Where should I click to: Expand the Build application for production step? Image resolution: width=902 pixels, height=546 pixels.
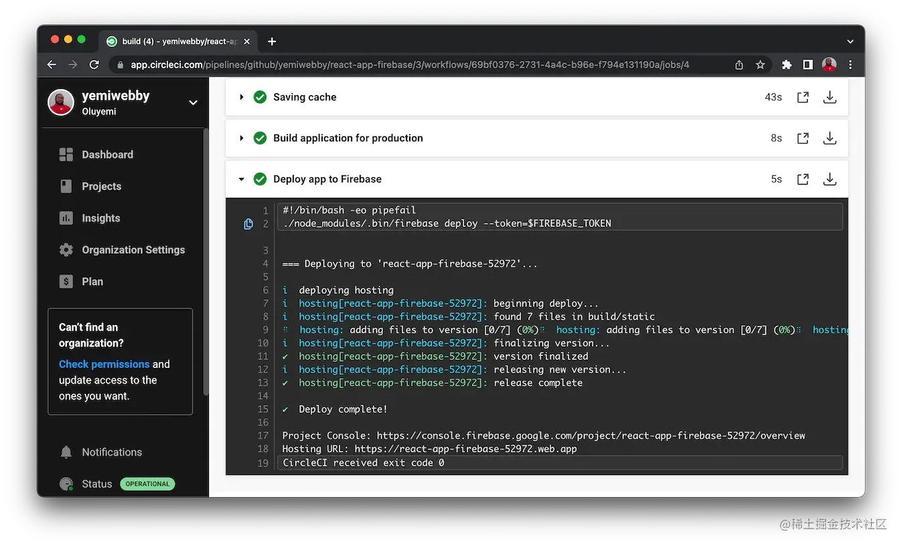(242, 138)
